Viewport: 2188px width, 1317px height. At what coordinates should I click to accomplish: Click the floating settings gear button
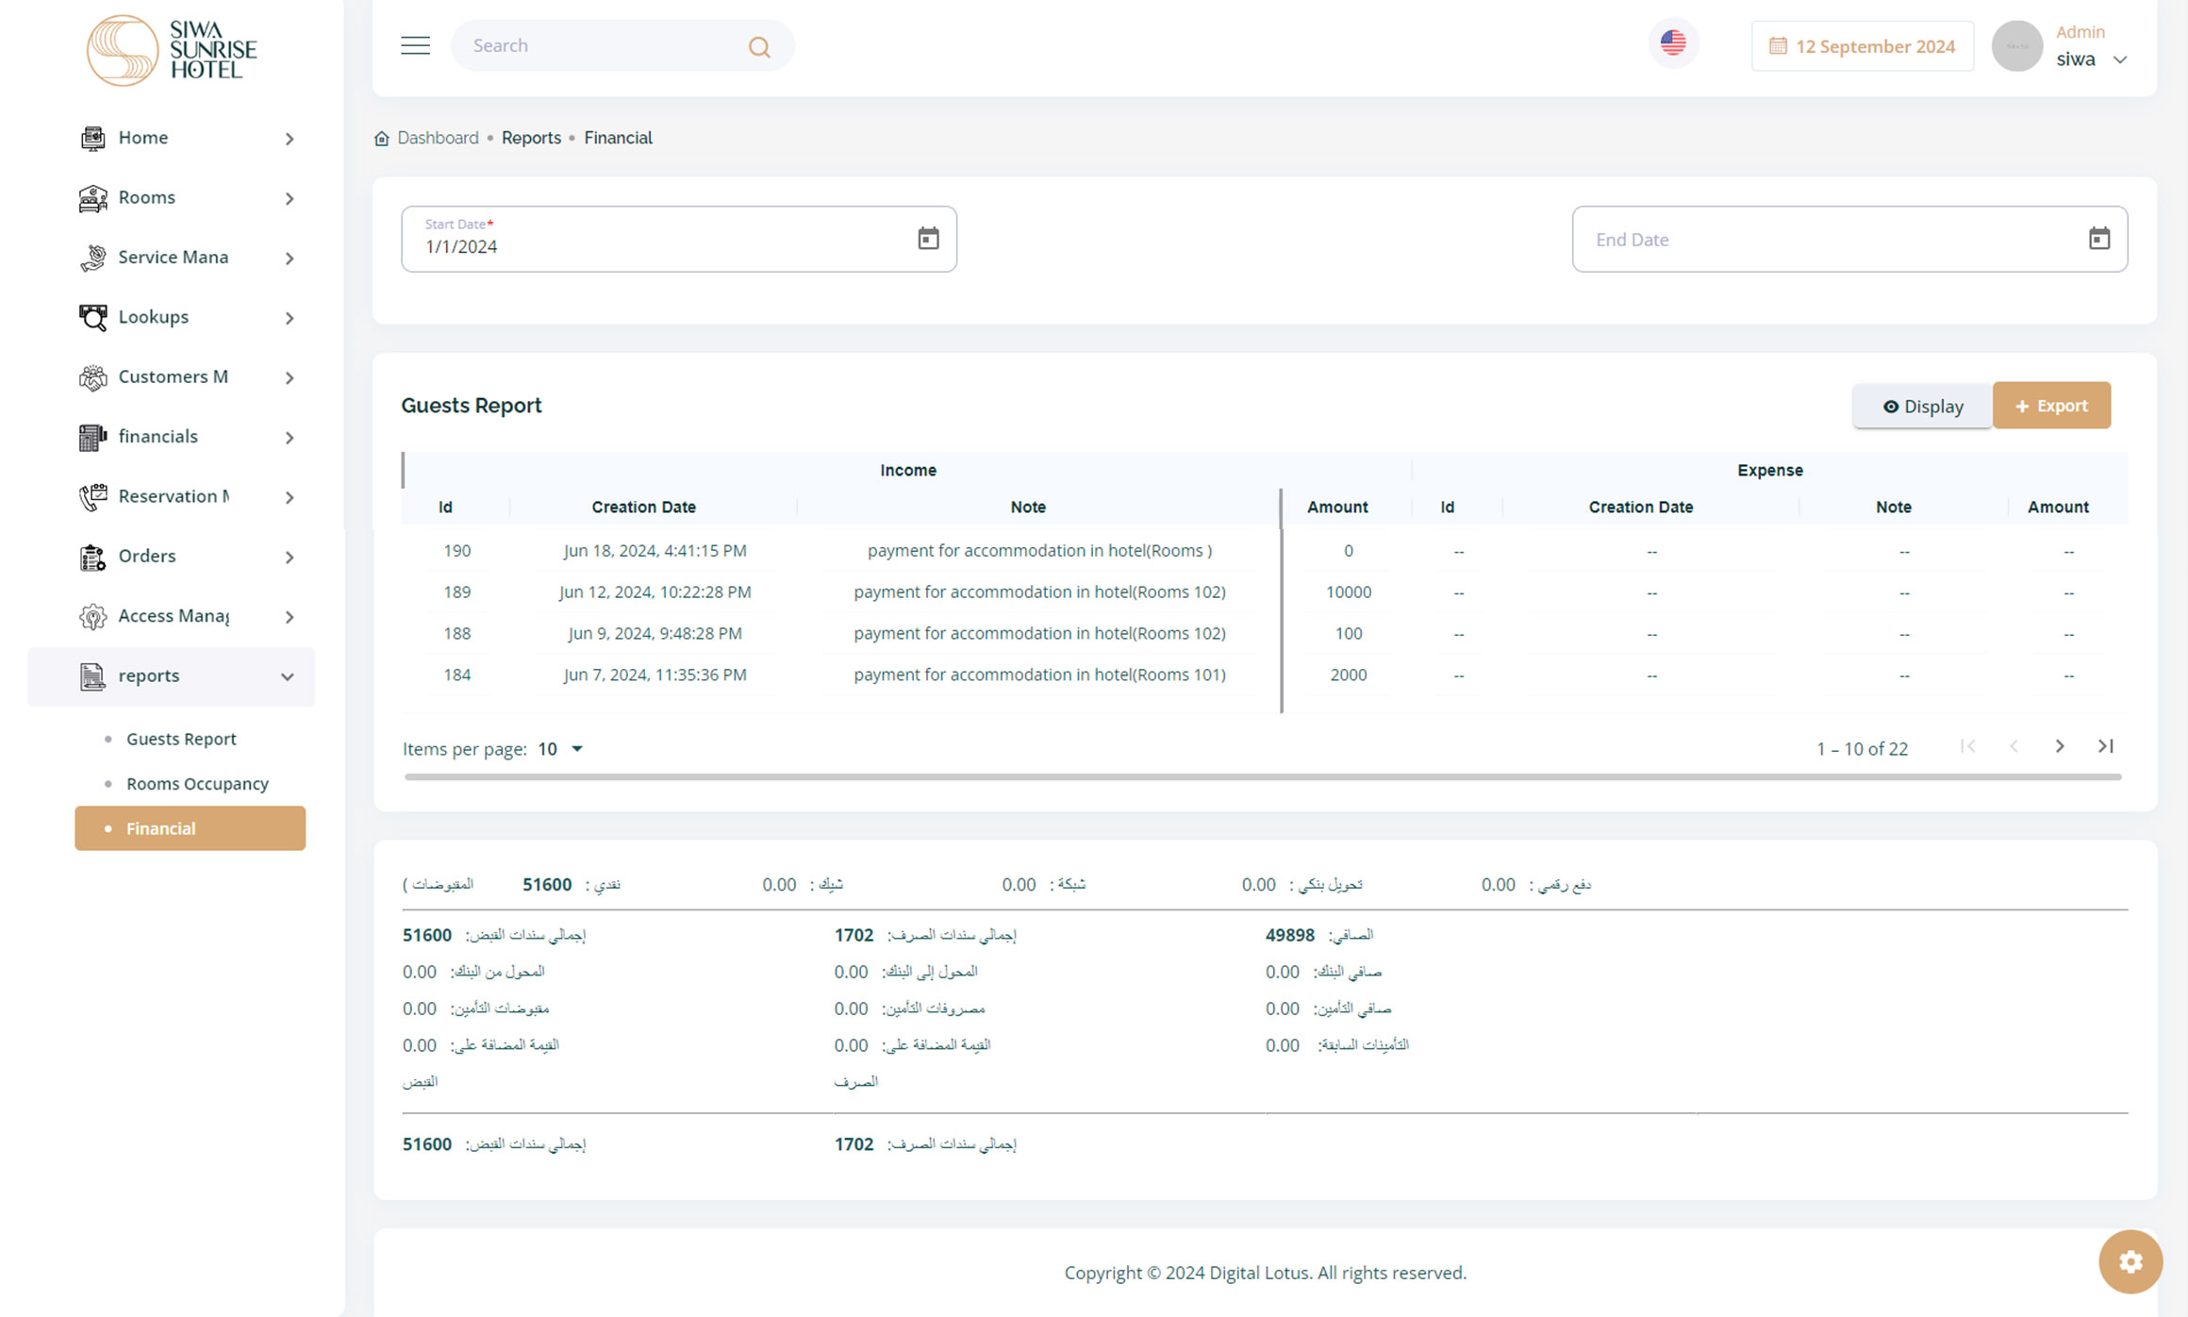(x=2130, y=1261)
